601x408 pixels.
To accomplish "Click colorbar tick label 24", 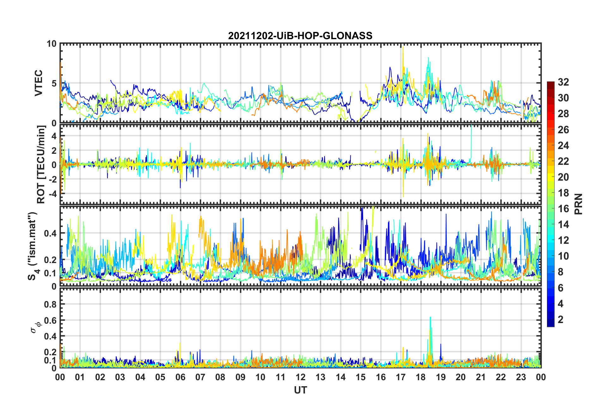I will tap(563, 145).
